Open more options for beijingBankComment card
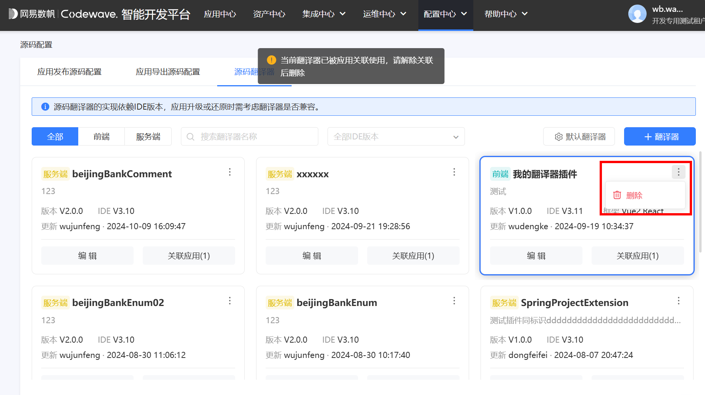This screenshot has height=395, width=705. point(230,172)
